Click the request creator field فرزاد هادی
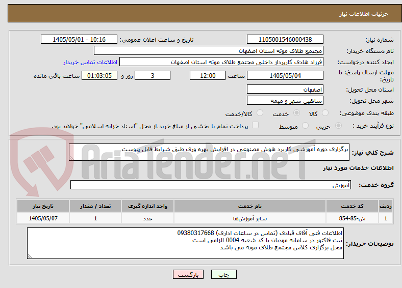Screen dimensions: 402x288 (x=221, y=62)
